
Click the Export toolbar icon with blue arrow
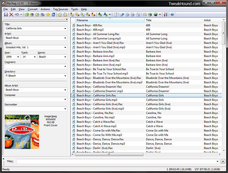pyautogui.click(x=122, y=15)
